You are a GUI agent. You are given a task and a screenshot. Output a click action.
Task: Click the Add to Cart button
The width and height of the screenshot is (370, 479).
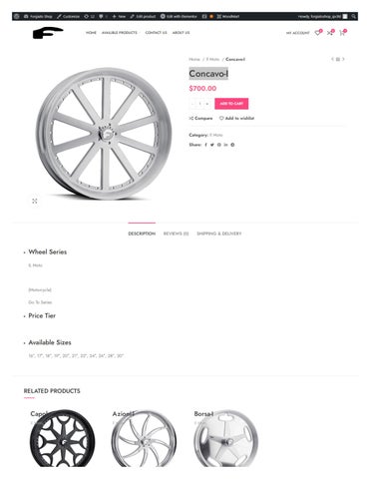[231, 104]
